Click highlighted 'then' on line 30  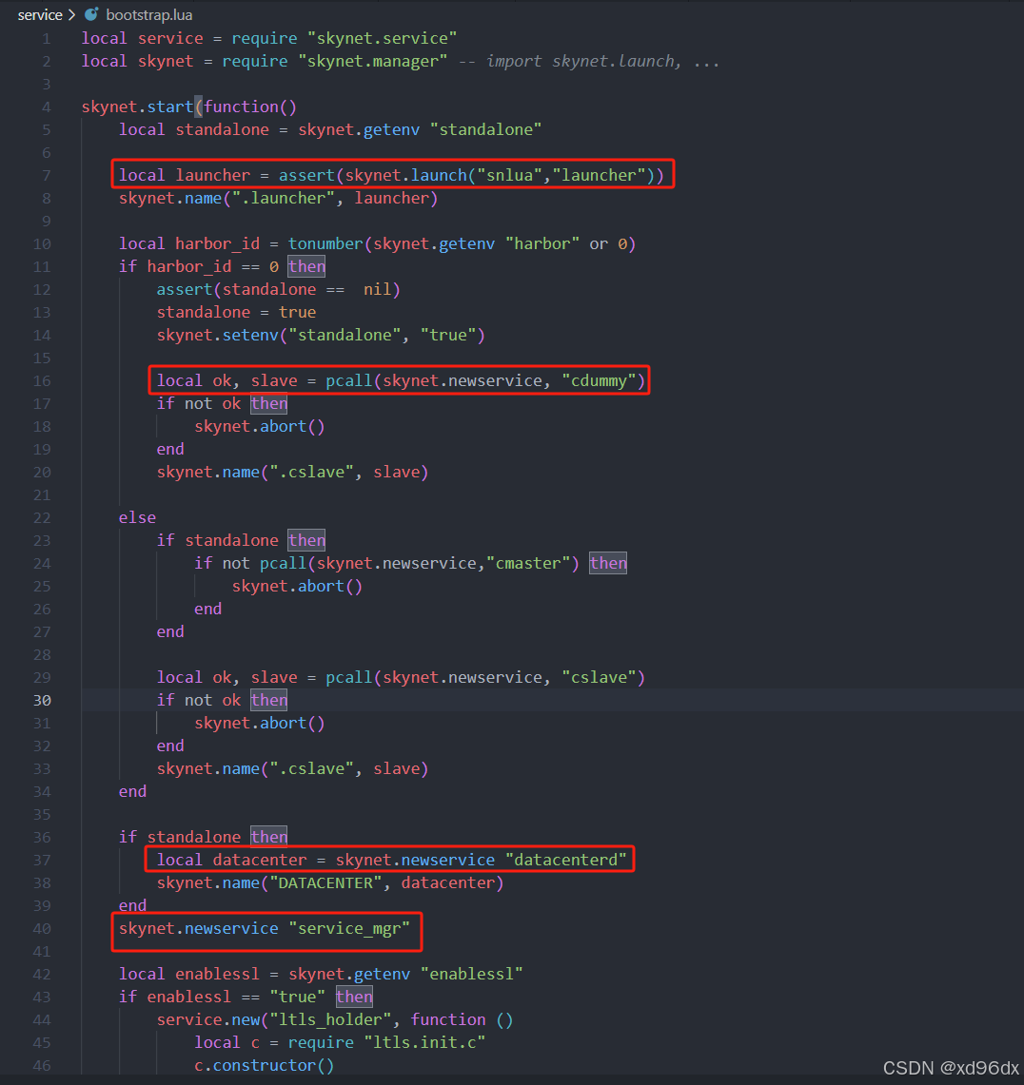(x=269, y=700)
